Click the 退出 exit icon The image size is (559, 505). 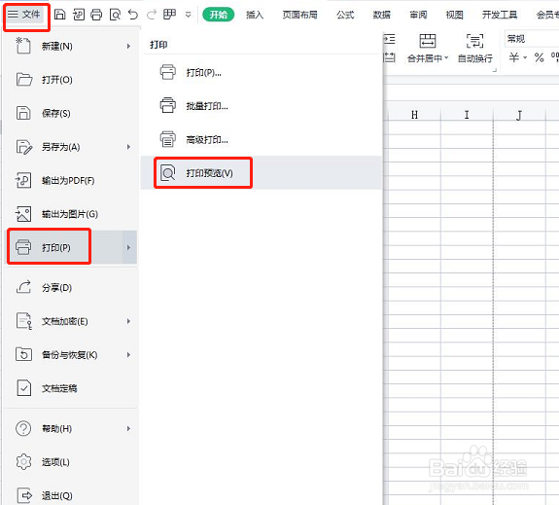(24, 495)
